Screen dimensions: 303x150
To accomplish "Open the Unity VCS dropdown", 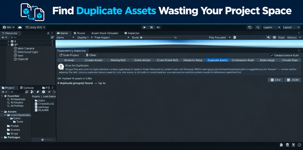I will 35,27.
